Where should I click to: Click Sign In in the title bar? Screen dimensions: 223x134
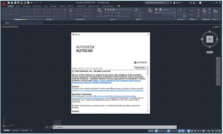pyautogui.click(x=177, y=3)
